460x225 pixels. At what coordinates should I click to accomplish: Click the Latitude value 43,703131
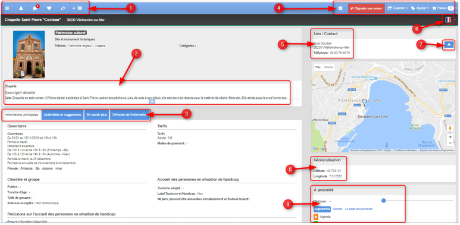click(x=334, y=171)
